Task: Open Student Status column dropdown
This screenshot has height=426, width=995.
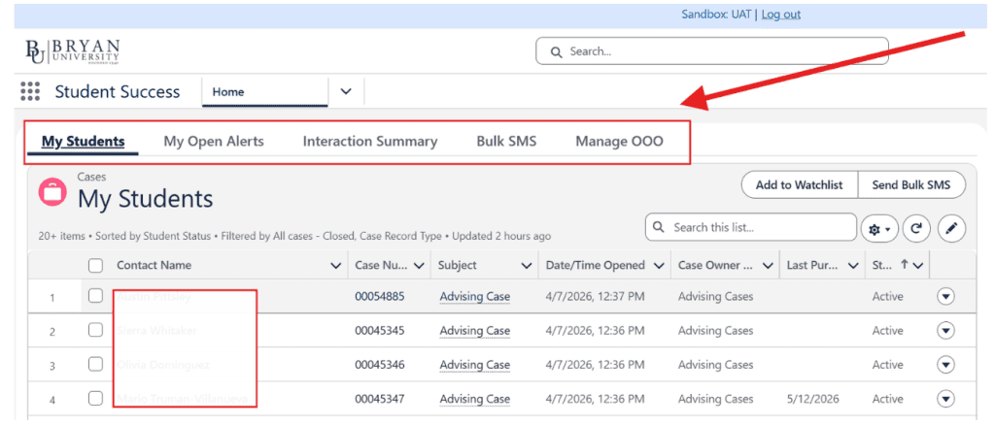Action: pyautogui.click(x=918, y=266)
